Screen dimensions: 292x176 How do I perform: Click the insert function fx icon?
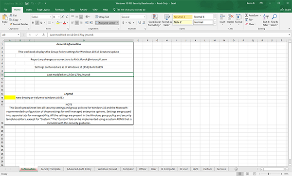[x=43, y=35]
